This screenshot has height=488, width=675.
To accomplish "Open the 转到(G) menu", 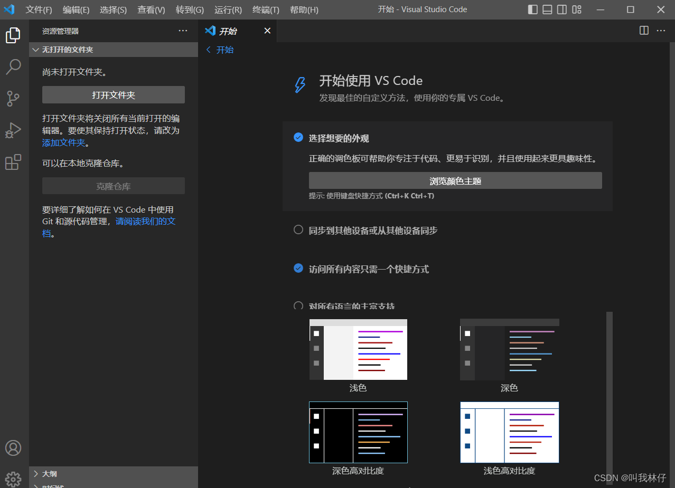I will [x=190, y=9].
